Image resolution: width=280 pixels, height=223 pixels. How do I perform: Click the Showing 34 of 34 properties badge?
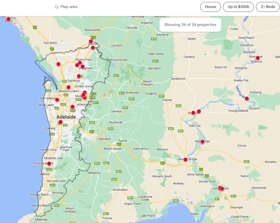[x=190, y=25]
